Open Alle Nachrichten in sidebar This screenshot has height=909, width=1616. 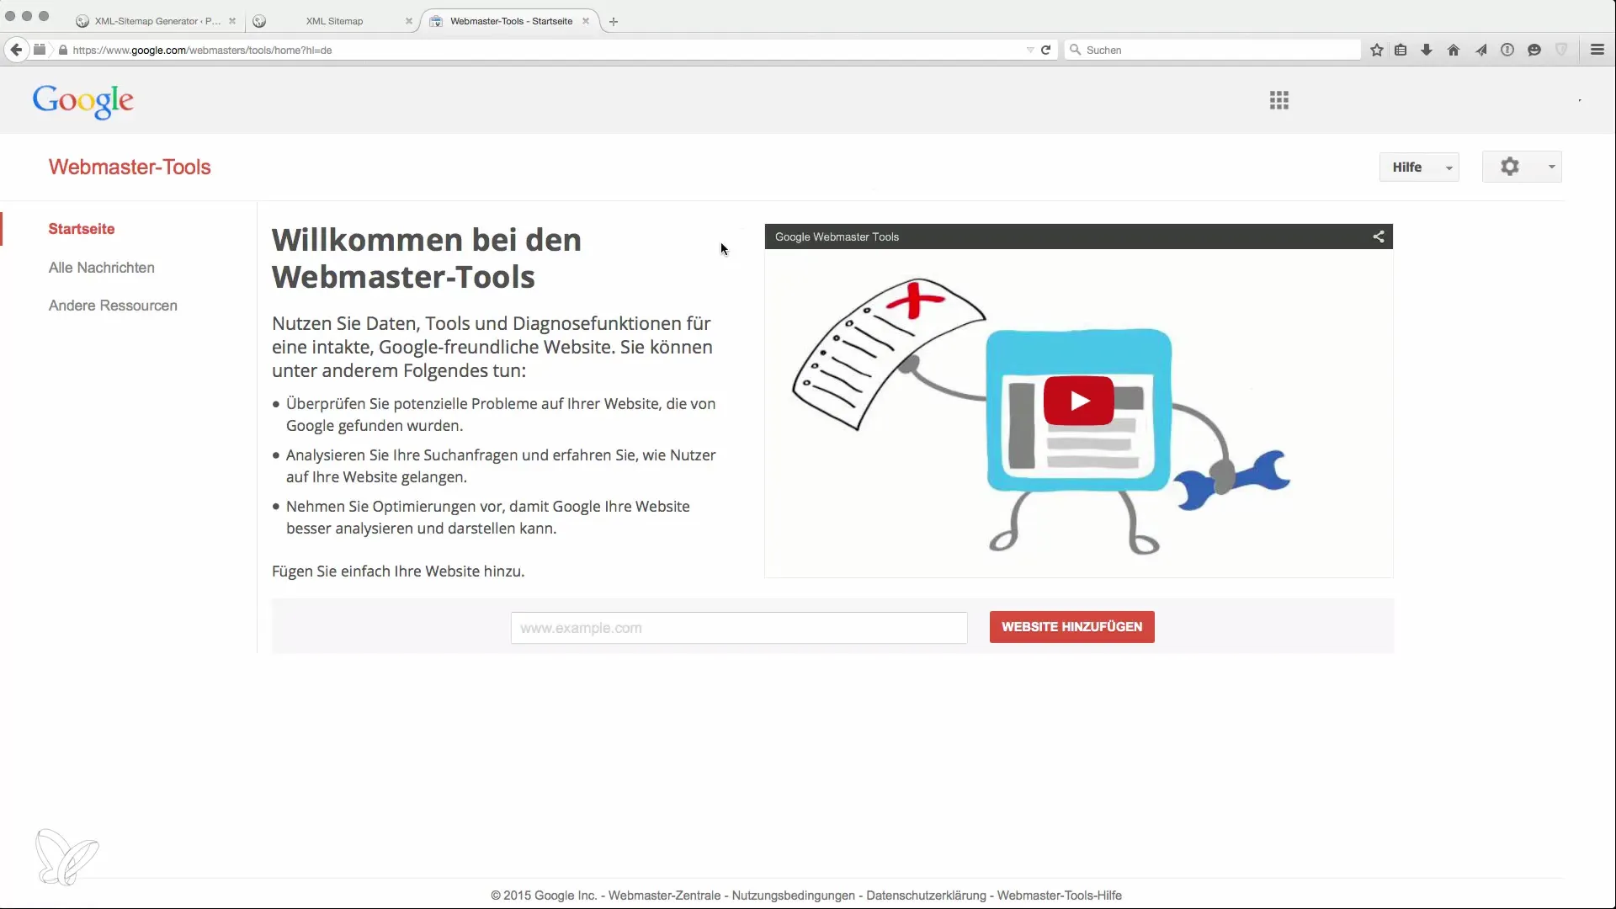click(102, 268)
